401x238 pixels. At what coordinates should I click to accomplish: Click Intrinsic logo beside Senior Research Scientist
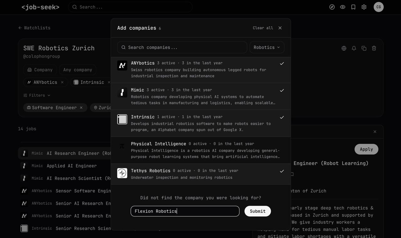click(x=24, y=228)
